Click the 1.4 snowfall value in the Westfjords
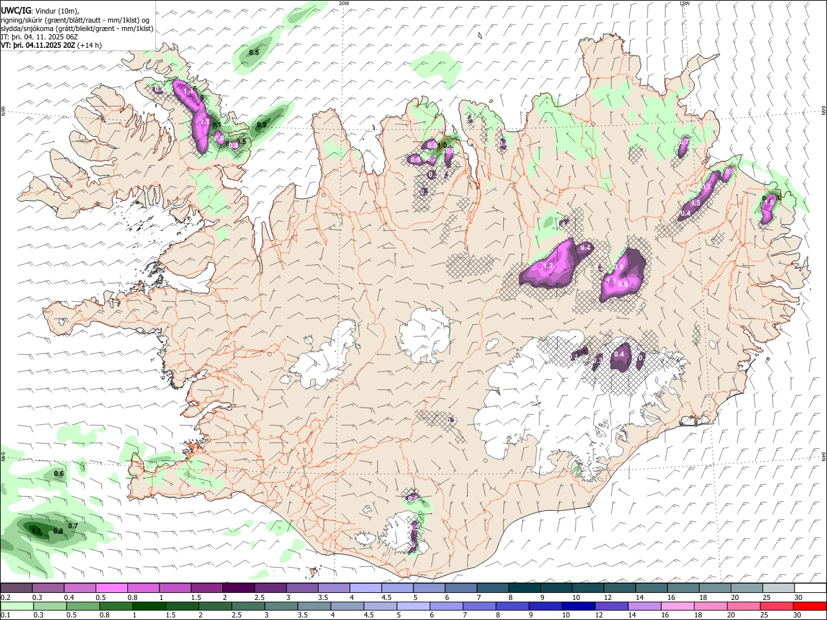The width and height of the screenshot is (827, 620). [188, 92]
